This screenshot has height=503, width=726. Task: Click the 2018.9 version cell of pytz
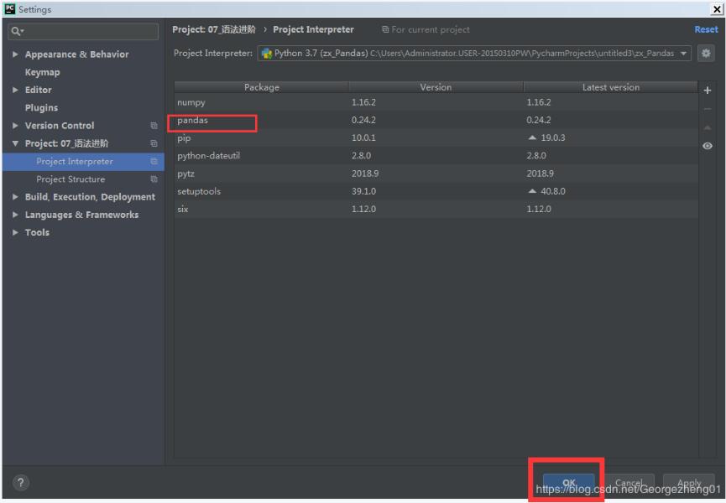pyautogui.click(x=365, y=174)
